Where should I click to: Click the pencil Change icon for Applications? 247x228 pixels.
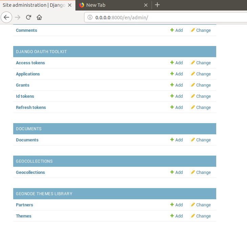coord(193,74)
